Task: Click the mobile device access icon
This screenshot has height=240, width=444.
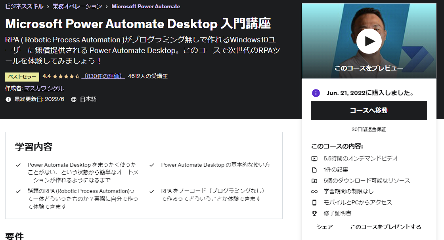Action: pos(314,202)
